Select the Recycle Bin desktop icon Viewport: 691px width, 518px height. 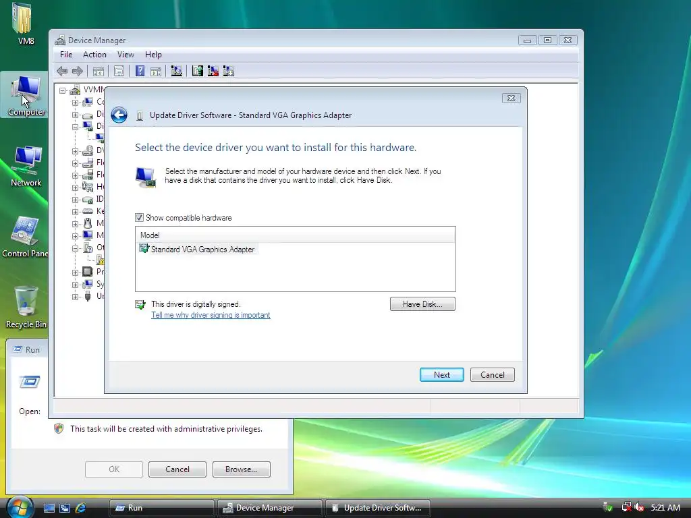click(26, 307)
